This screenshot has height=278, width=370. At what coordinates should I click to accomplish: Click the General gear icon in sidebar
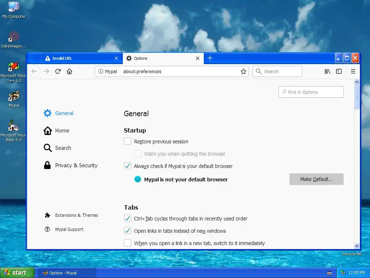point(47,113)
